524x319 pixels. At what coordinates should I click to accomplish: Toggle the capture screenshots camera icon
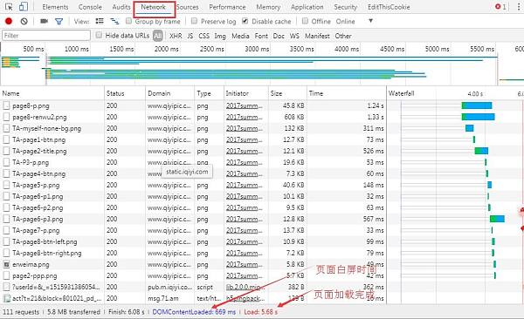[x=44, y=22]
